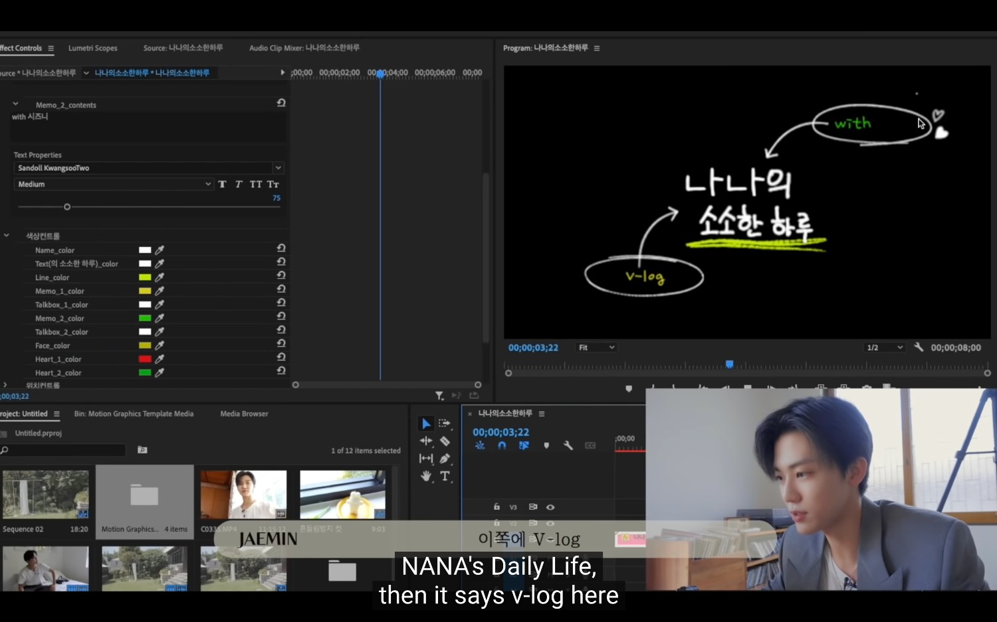Click Program monitor timecode 00;00;03;22
The height and width of the screenshot is (622, 997).
tap(533, 347)
